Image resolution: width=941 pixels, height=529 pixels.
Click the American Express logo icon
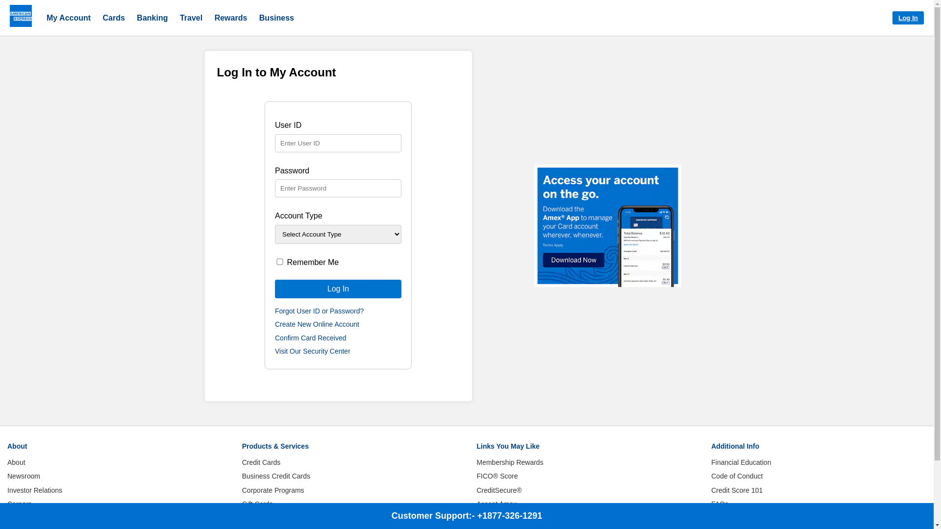[x=21, y=16]
